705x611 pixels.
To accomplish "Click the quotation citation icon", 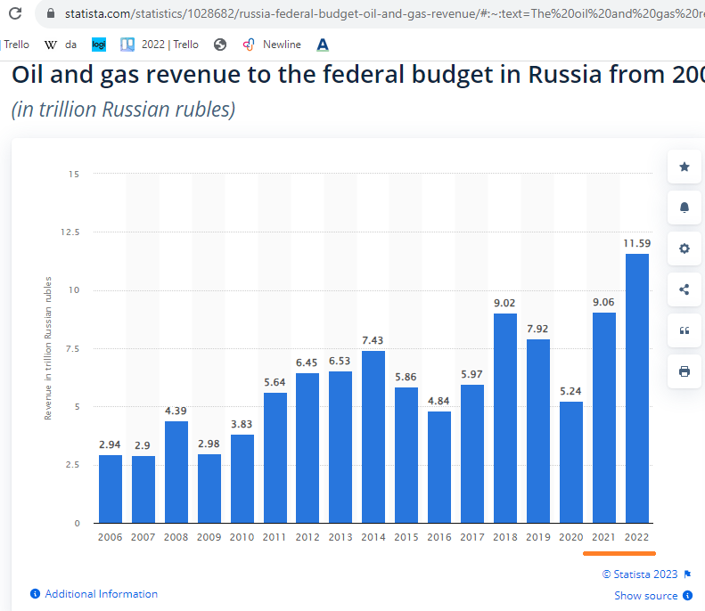I will (x=685, y=330).
